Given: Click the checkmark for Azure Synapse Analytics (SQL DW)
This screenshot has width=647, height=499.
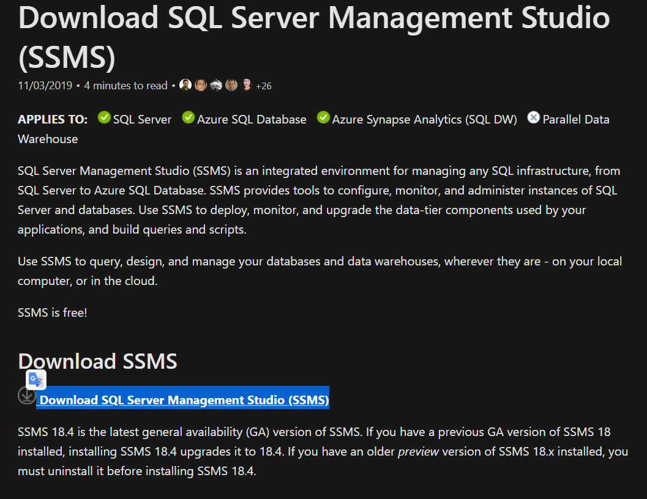Looking at the screenshot, I should [x=323, y=117].
